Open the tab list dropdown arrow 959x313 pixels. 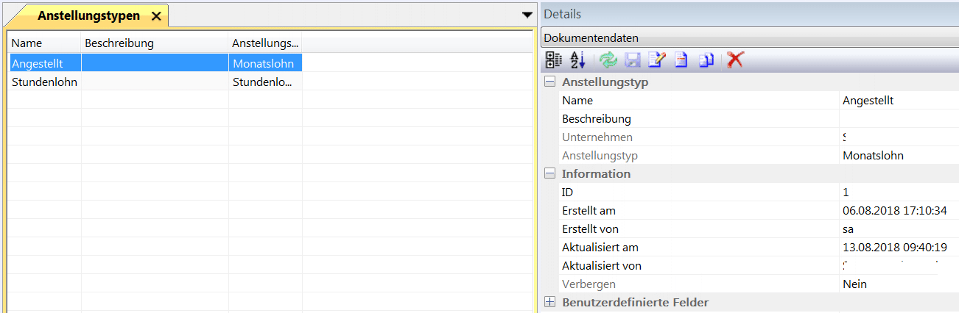coord(527,15)
